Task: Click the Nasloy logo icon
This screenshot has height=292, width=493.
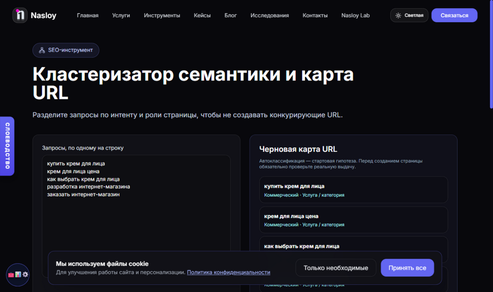Action: [20, 15]
